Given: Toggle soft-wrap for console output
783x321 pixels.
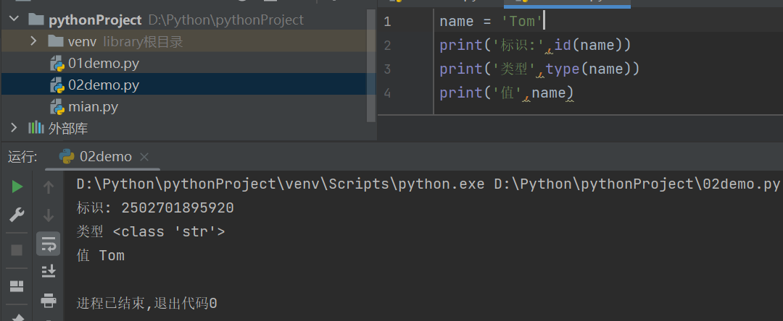Looking at the screenshot, I should click(x=49, y=244).
